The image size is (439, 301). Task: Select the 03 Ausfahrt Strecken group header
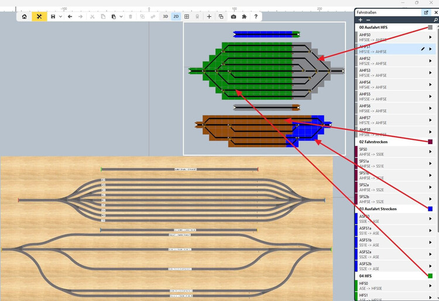[x=395, y=209]
